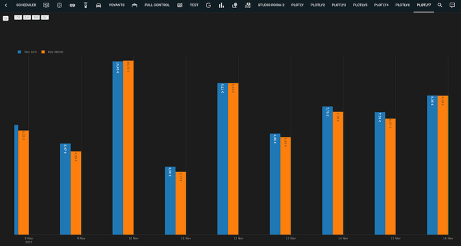Select the 7d range button

tap(18, 17)
